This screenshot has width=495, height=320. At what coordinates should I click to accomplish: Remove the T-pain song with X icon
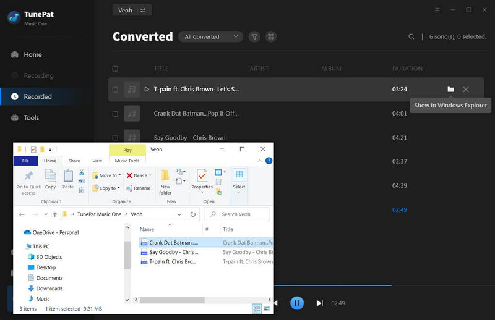[x=466, y=90]
